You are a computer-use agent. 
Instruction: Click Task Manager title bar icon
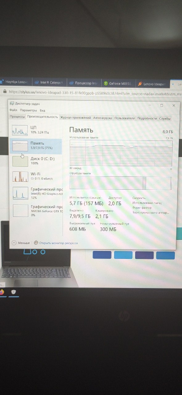pos(12,104)
